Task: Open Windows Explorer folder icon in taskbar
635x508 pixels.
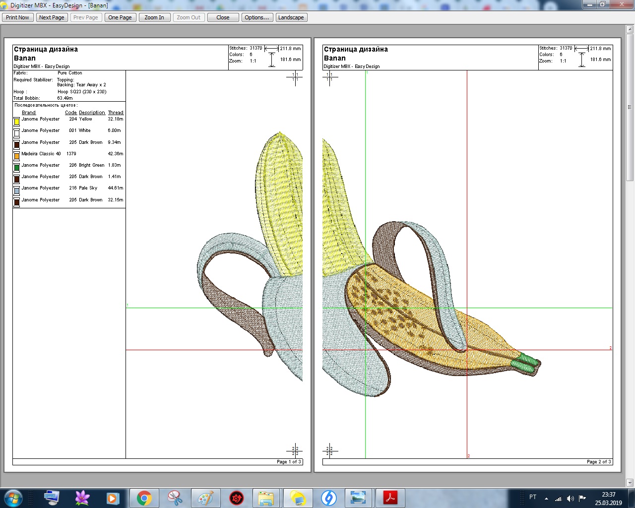Action: [266, 498]
